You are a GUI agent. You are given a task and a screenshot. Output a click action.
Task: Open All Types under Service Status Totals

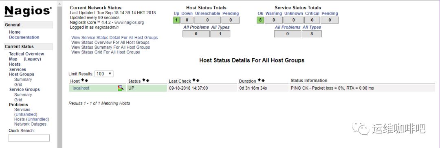[312, 27]
